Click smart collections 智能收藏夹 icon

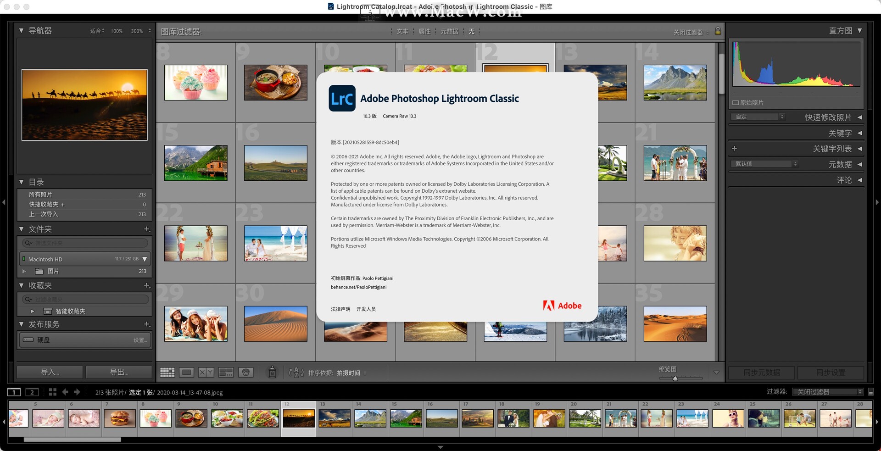pyautogui.click(x=48, y=311)
